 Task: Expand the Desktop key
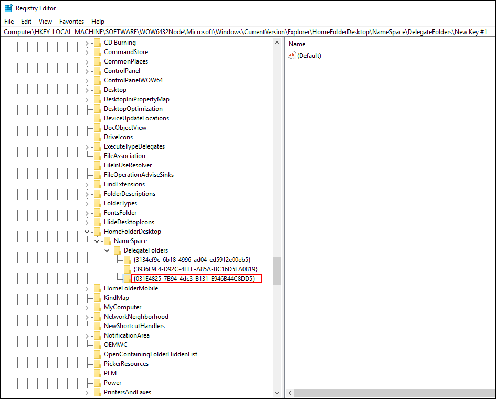87,90
